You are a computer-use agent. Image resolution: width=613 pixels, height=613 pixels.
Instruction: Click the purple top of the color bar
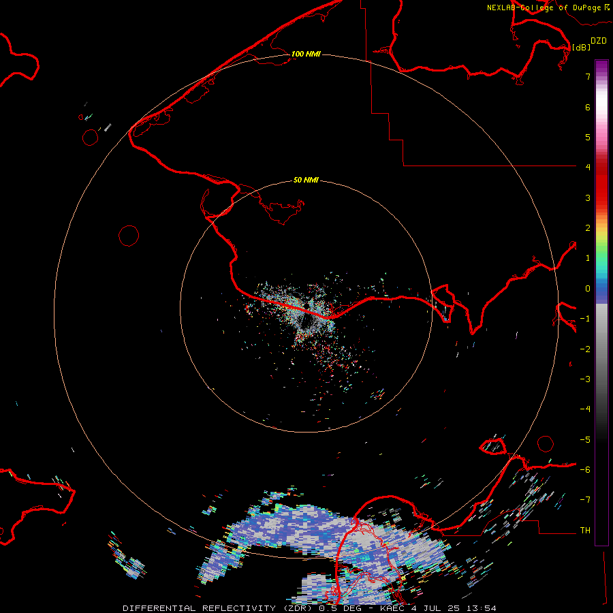tap(601, 65)
